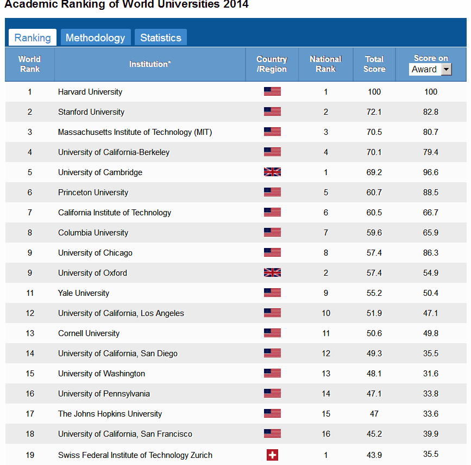Open the Harvard University page
Viewport: 471px width, 465px height.
pyautogui.click(x=90, y=91)
